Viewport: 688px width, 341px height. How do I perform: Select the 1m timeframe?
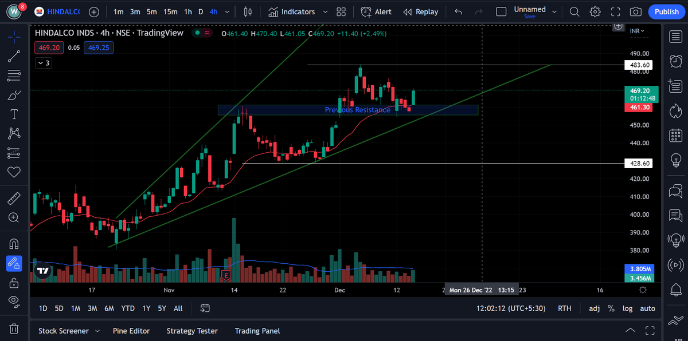(x=118, y=11)
